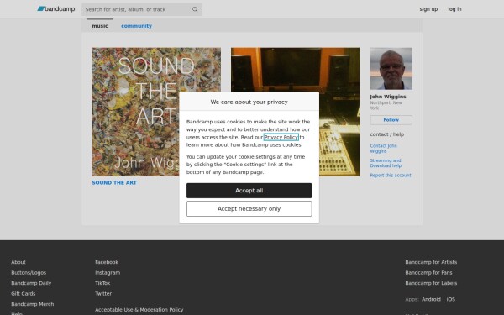504x315 pixels.
Task: Click the Northport, New York location text
Action: point(386,105)
